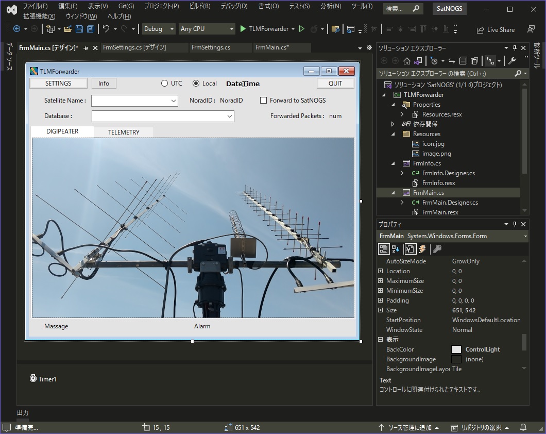Open the Satellite Name combo box

(x=174, y=101)
